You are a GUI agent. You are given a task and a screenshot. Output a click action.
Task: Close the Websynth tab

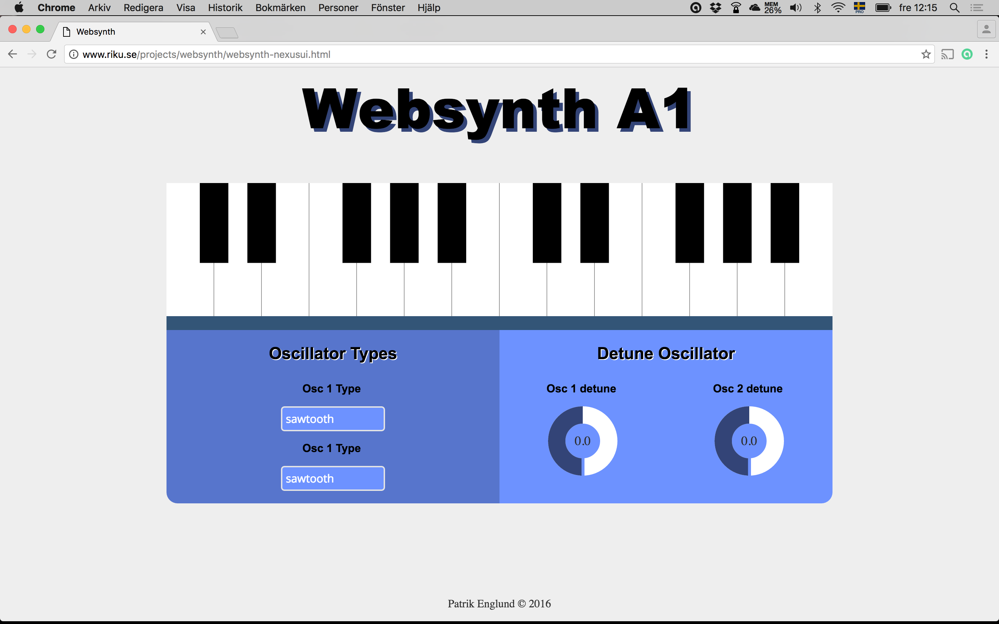203,32
